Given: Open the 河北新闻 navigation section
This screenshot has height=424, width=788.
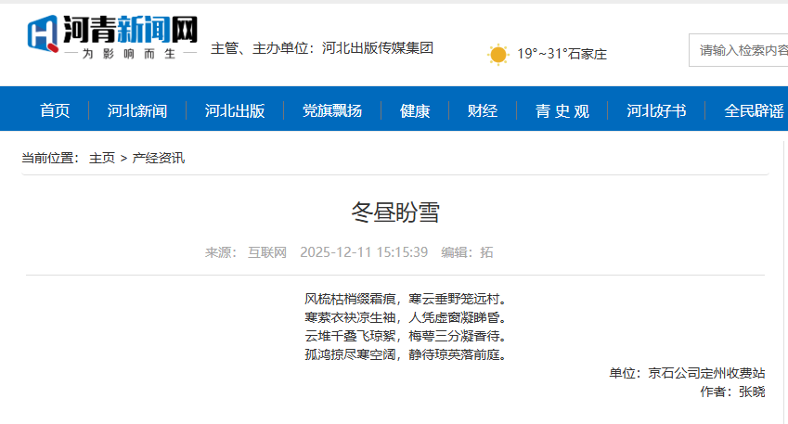Looking at the screenshot, I should click(x=137, y=111).
